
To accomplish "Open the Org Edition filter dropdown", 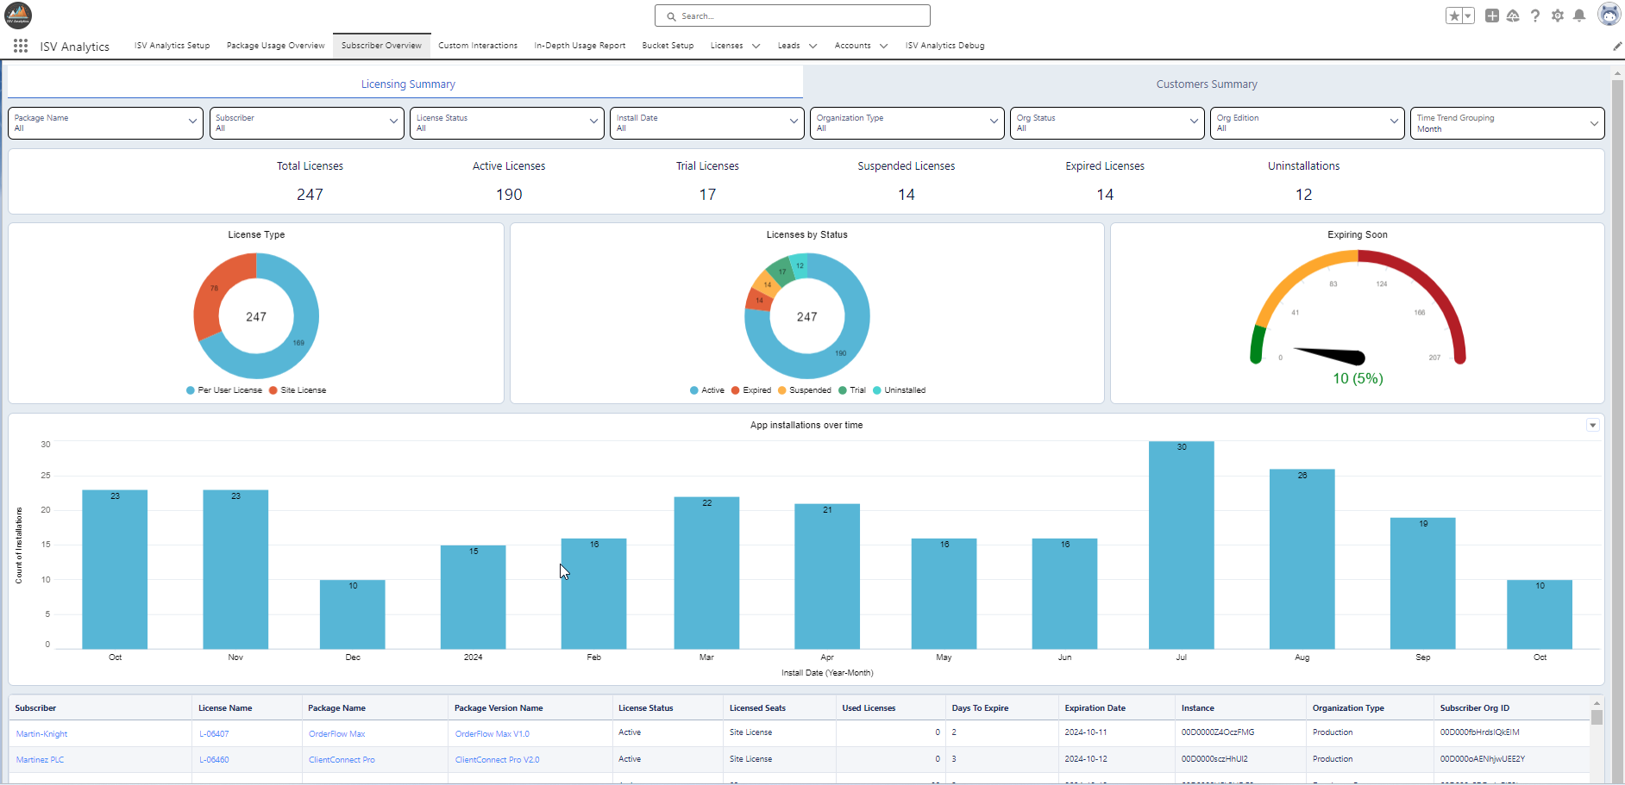I will pyautogui.click(x=1307, y=122).
